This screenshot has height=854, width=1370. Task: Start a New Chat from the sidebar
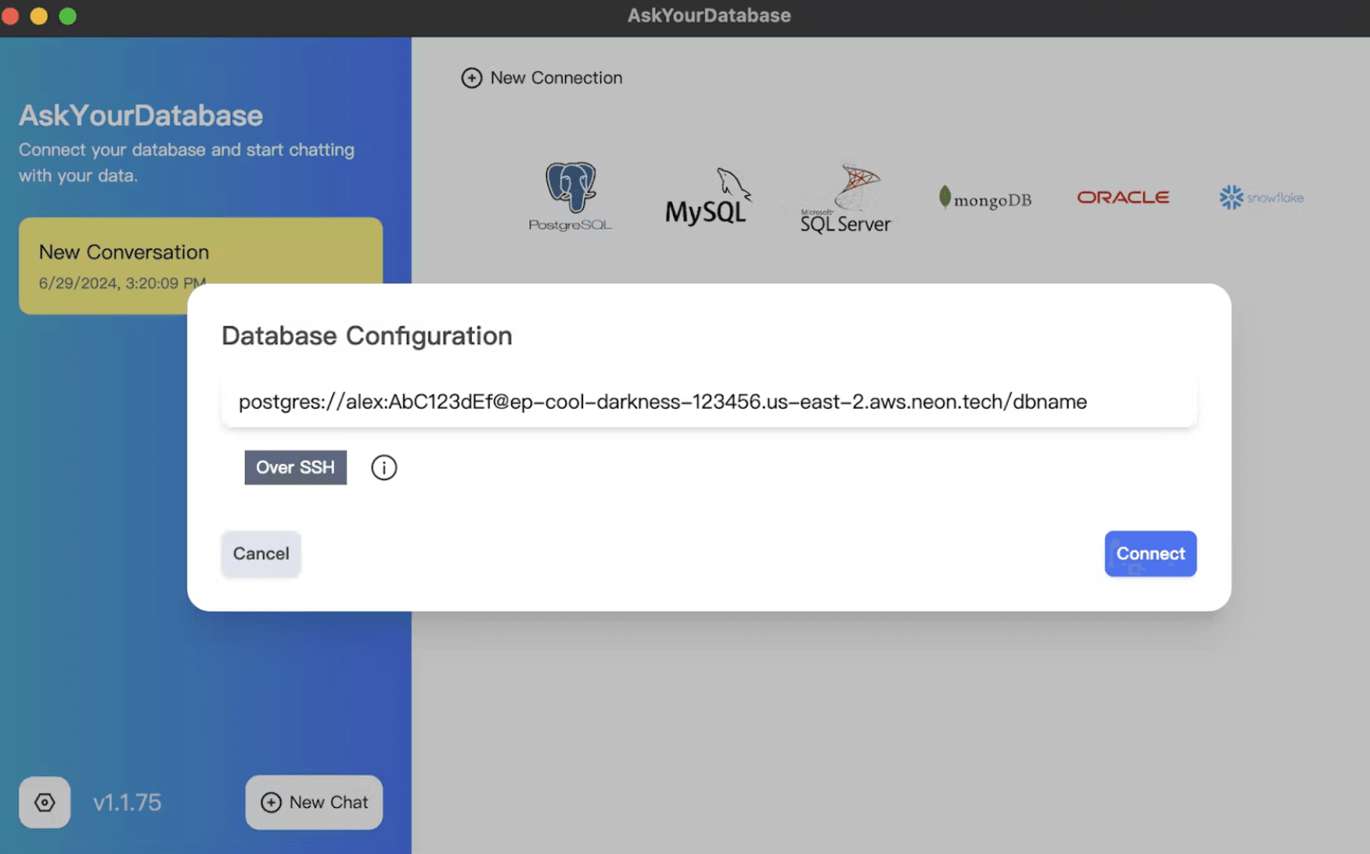point(314,803)
